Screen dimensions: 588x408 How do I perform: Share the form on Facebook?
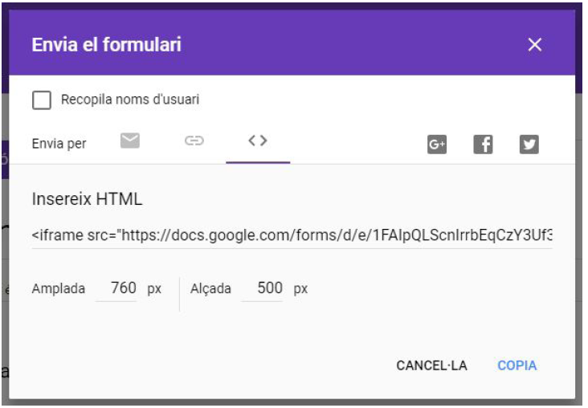tap(482, 145)
